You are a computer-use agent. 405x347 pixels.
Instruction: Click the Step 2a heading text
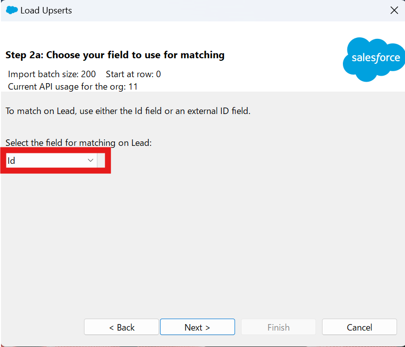tap(115, 55)
